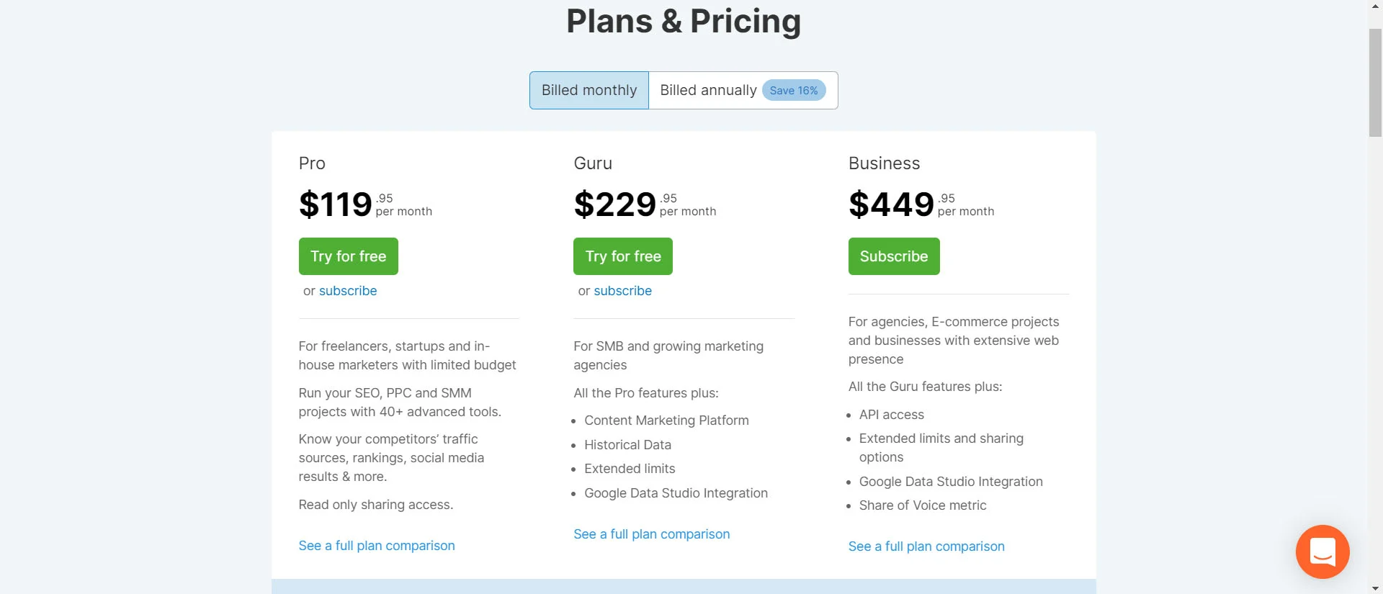Open Pro's See a full plan comparison

tap(377, 546)
